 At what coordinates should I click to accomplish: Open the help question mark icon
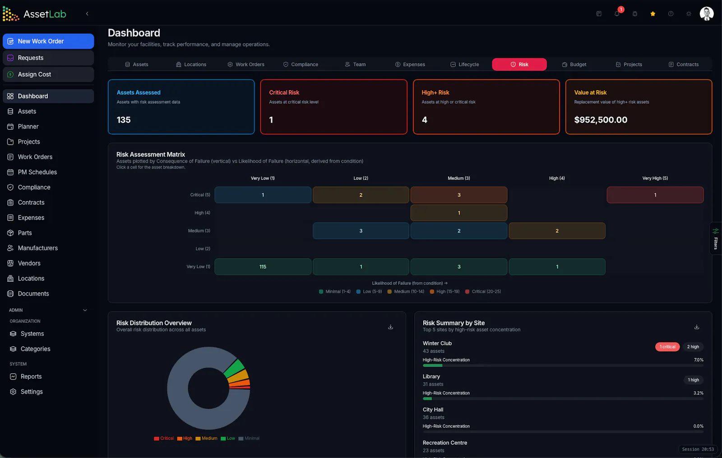(x=671, y=14)
